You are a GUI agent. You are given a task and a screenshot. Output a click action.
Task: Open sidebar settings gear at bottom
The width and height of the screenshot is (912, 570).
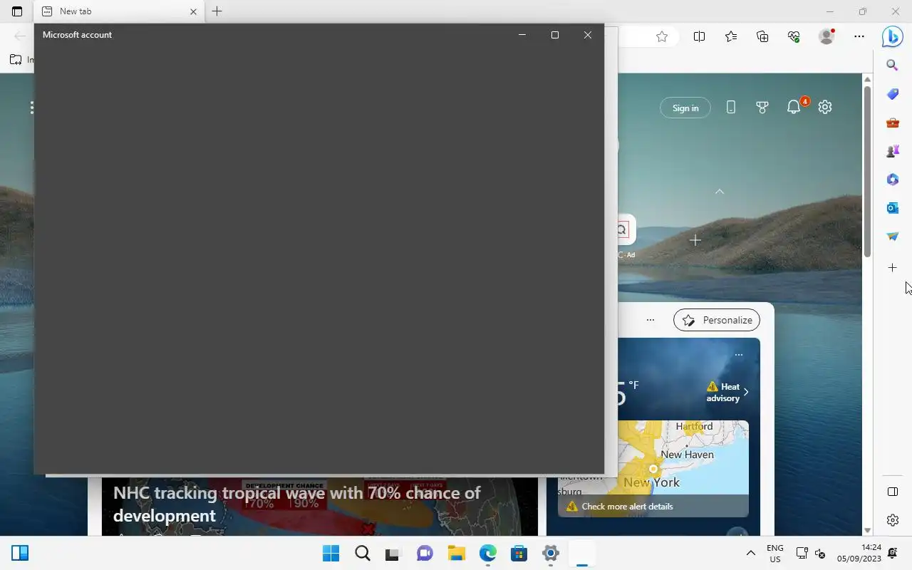click(x=892, y=520)
